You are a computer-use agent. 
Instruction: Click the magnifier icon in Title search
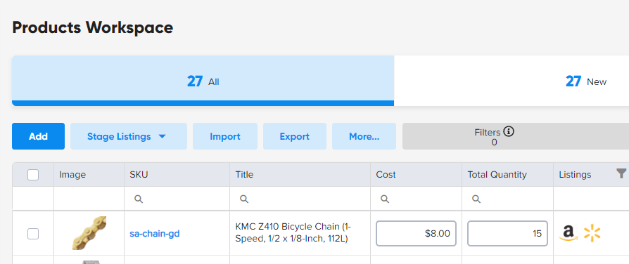point(244,199)
